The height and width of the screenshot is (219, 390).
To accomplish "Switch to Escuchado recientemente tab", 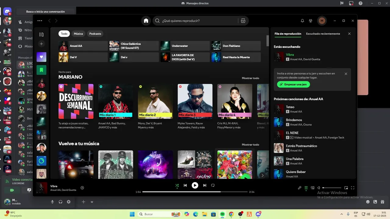I will click(323, 34).
